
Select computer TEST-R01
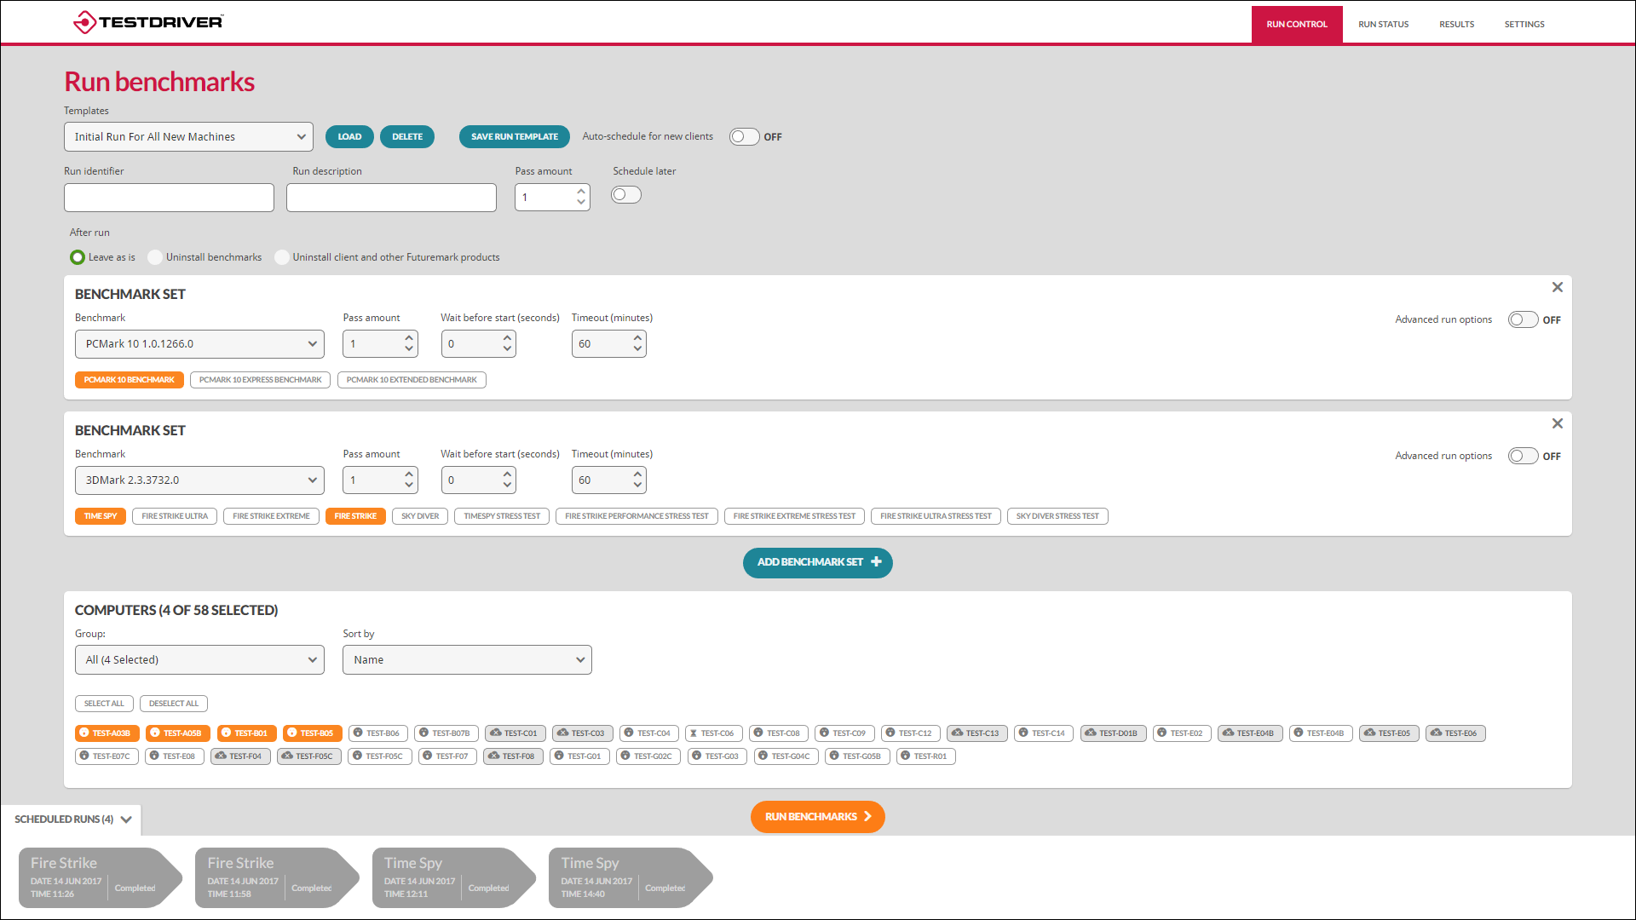926,756
